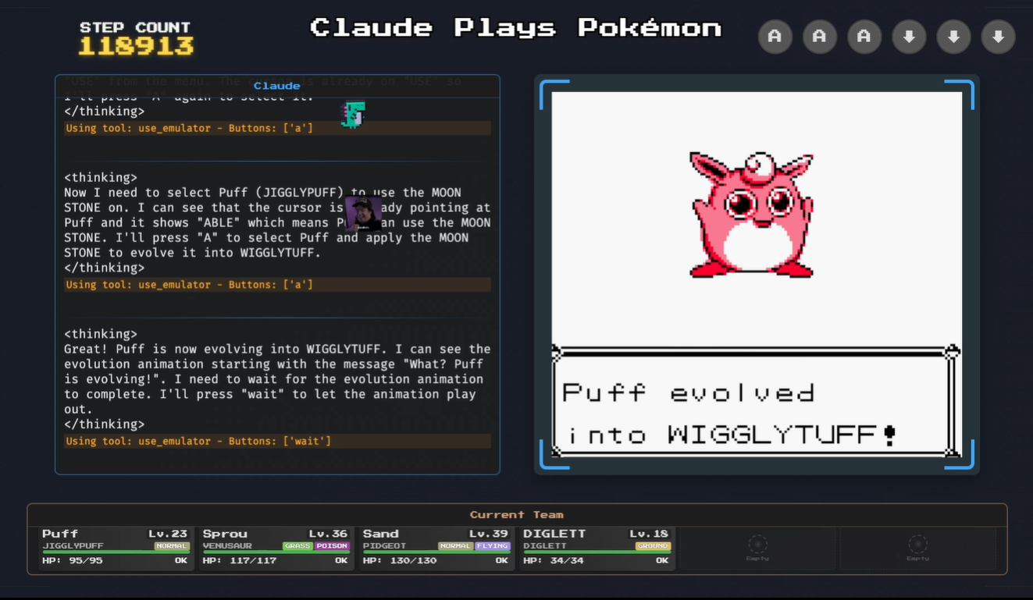This screenshot has height=600, width=1033.
Task: Click the "Puff evolved" dialogue line
Action: click(689, 392)
